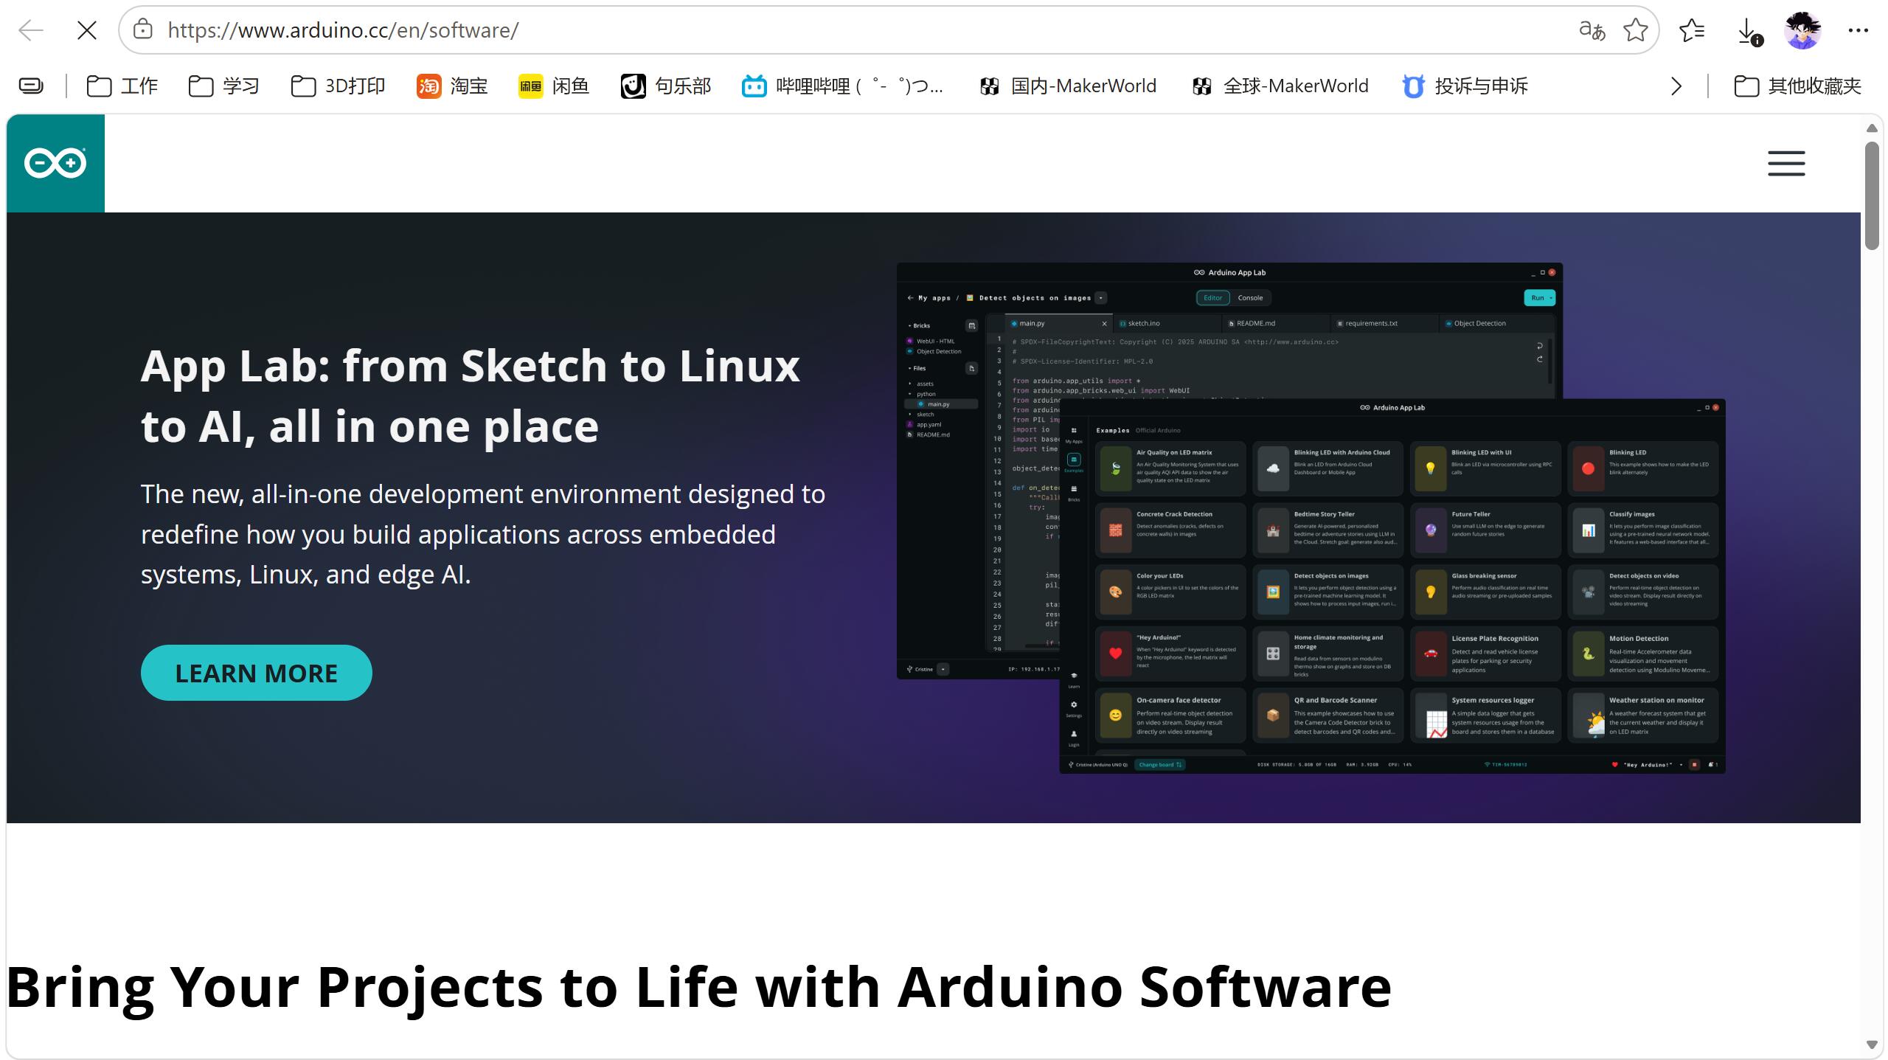Open the 句乐部 bookmark

point(666,86)
